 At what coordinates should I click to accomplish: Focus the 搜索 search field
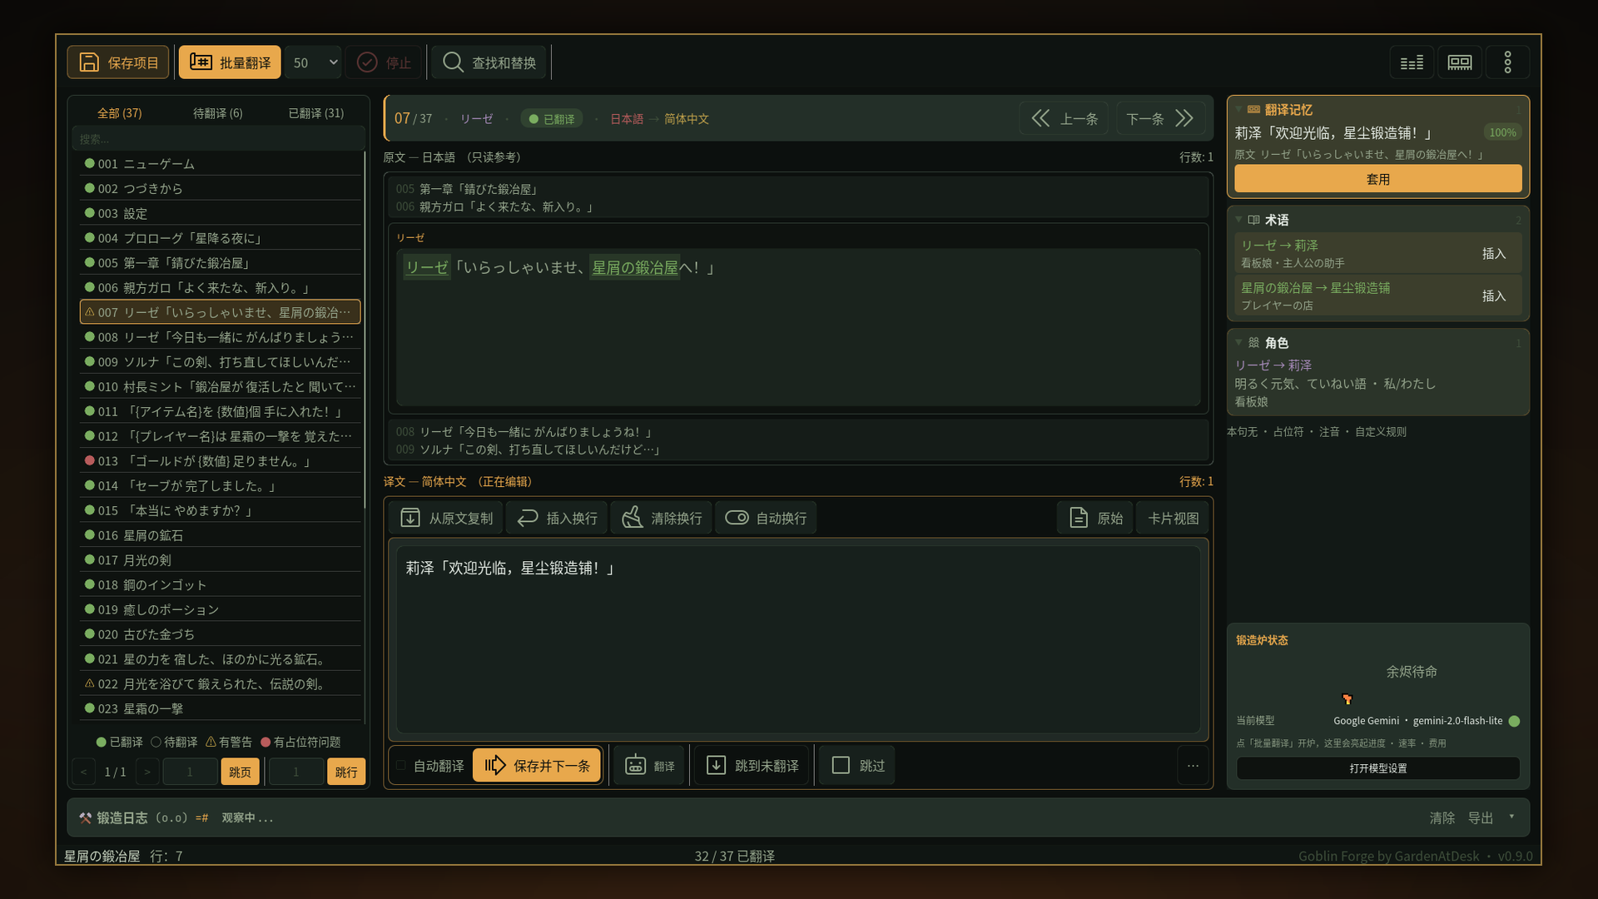tap(218, 139)
